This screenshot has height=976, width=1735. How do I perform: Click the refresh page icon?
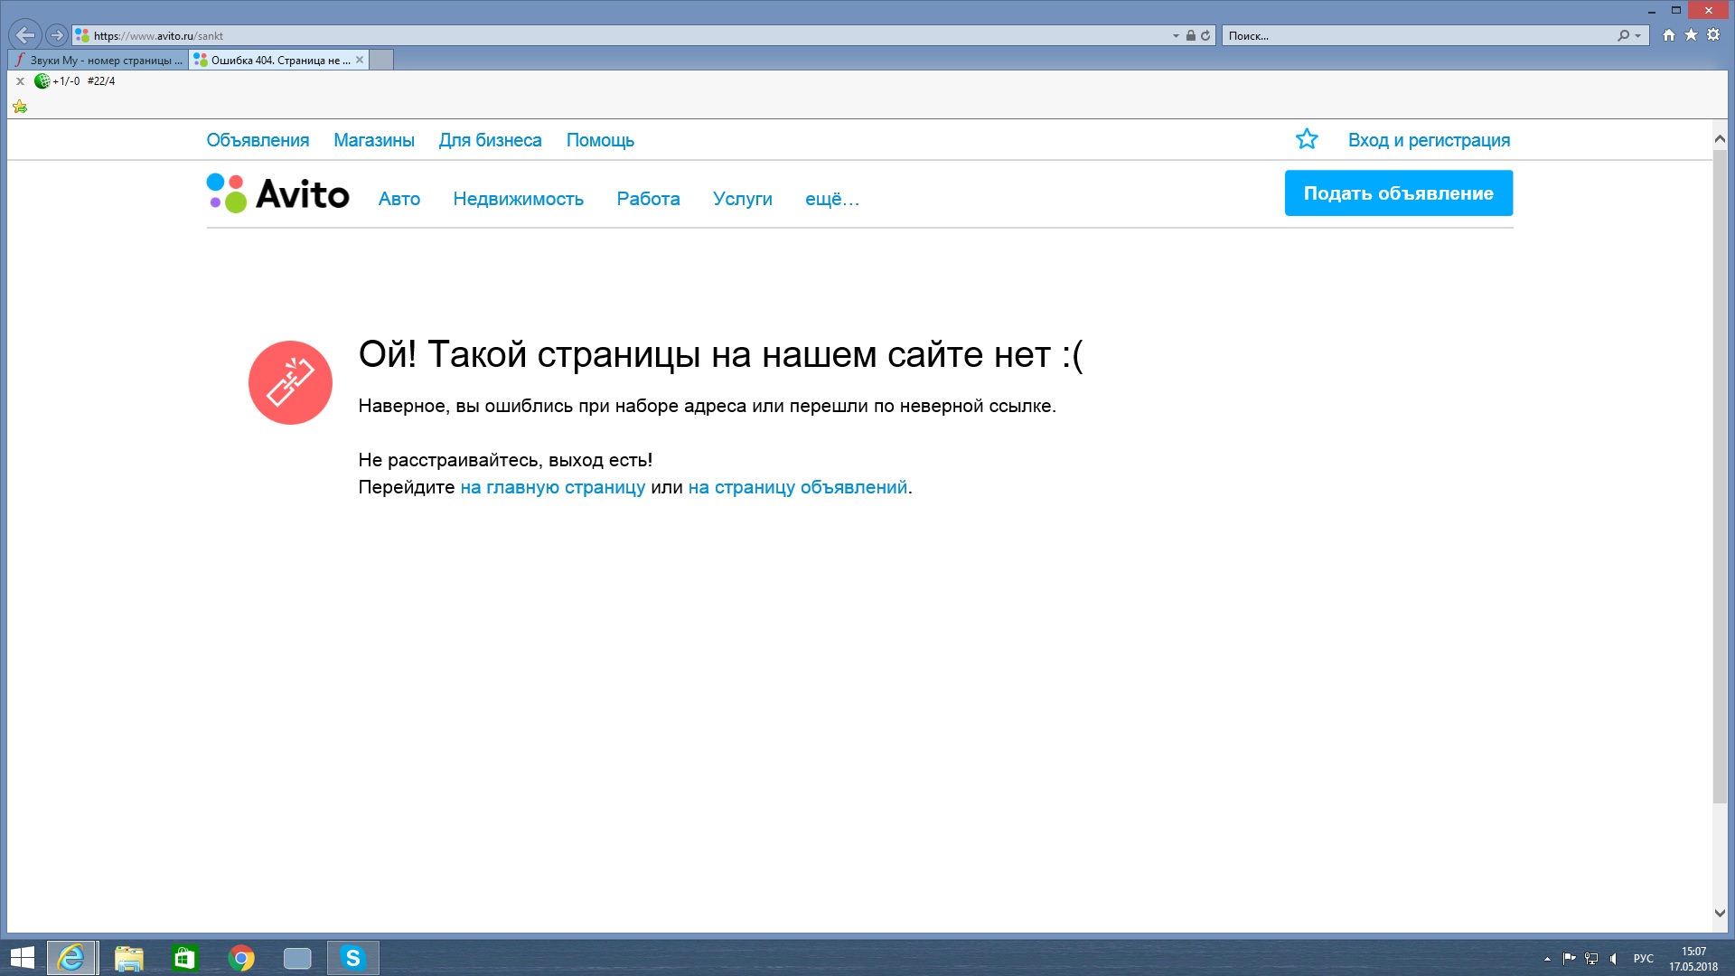click(1205, 35)
